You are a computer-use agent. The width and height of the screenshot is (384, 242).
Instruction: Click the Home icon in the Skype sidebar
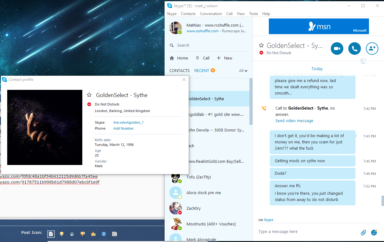(172, 58)
